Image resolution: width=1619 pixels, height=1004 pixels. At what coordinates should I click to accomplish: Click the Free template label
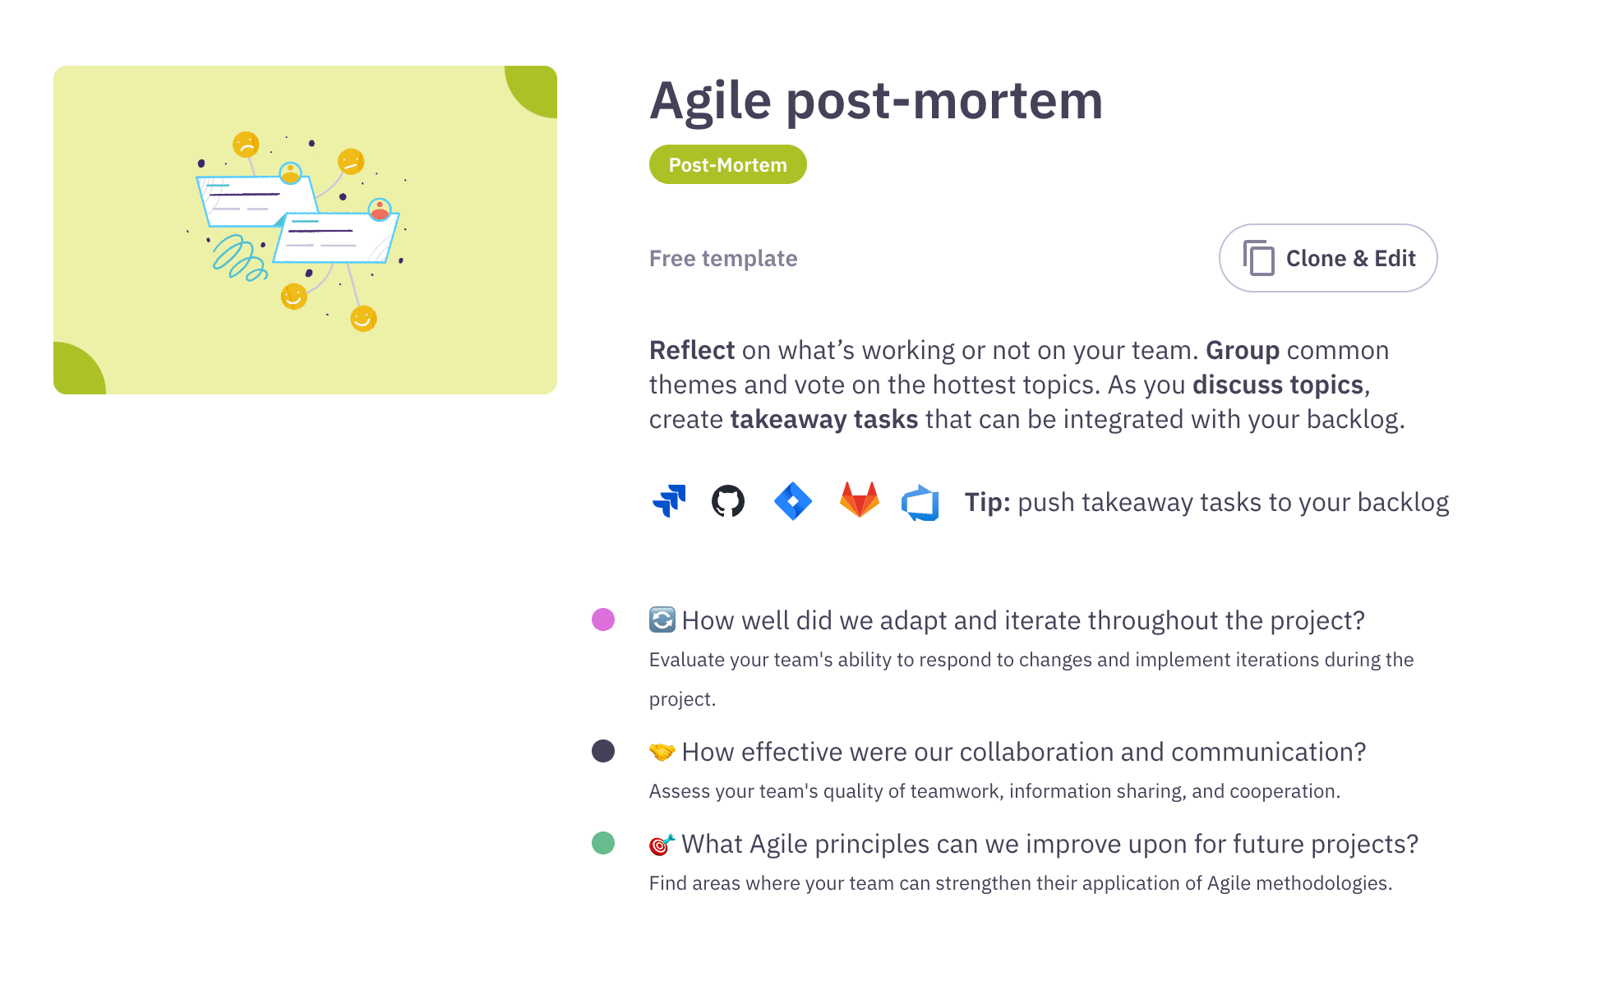(722, 257)
